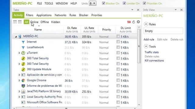
Task: Click Aplicación de servicios icon
Action: [x=23, y=75]
